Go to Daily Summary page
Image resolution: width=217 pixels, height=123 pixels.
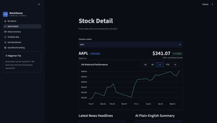(22, 32)
